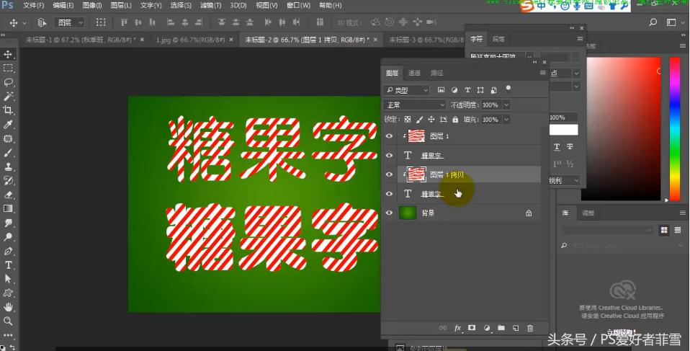This screenshot has height=351, width=690.
Task: Click underline T button in Character panel
Action: [557, 146]
